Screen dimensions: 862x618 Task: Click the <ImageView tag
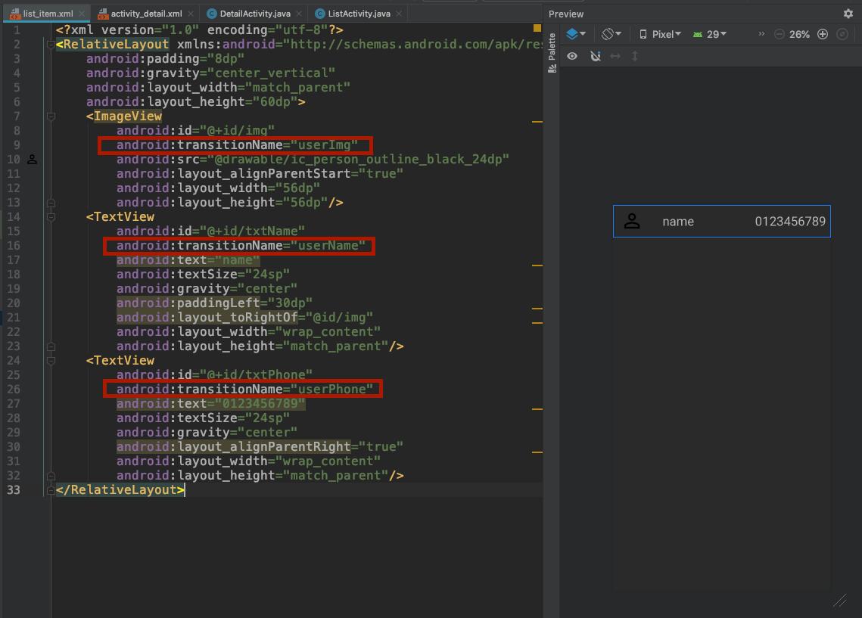click(123, 116)
